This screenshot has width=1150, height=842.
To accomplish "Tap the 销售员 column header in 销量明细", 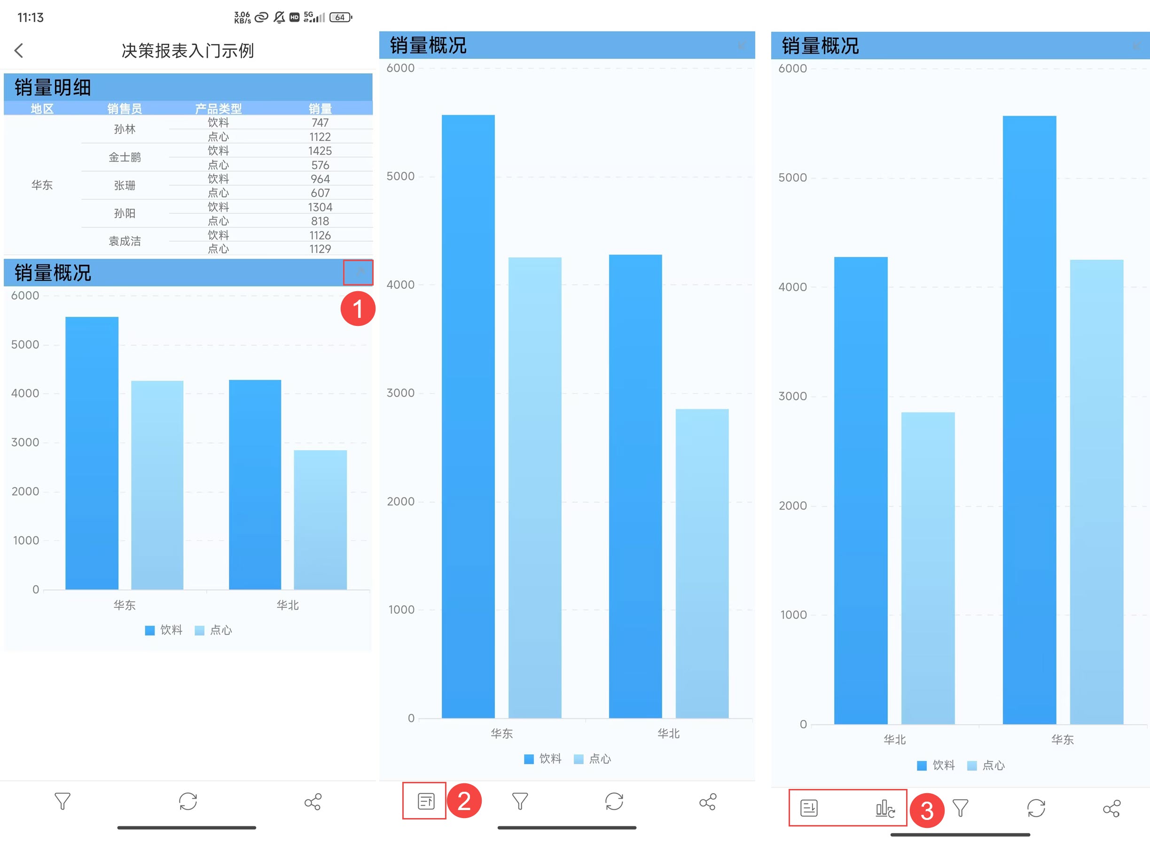I will point(125,108).
